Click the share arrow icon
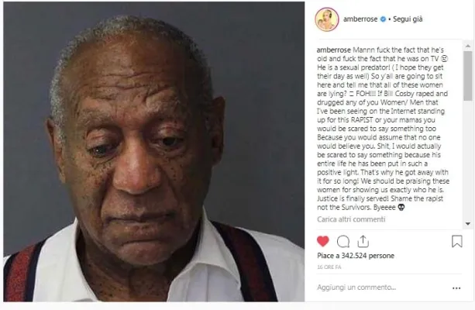Image resolution: width=475 pixels, height=310 pixels. [x=363, y=241]
